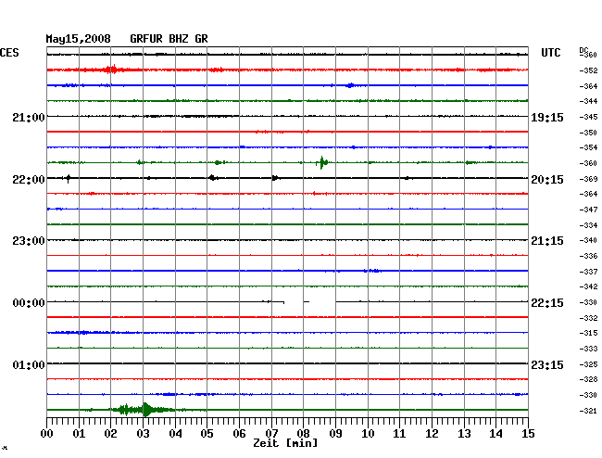Click minute axis tick label 03
The height and width of the screenshot is (458, 602).
143,434
